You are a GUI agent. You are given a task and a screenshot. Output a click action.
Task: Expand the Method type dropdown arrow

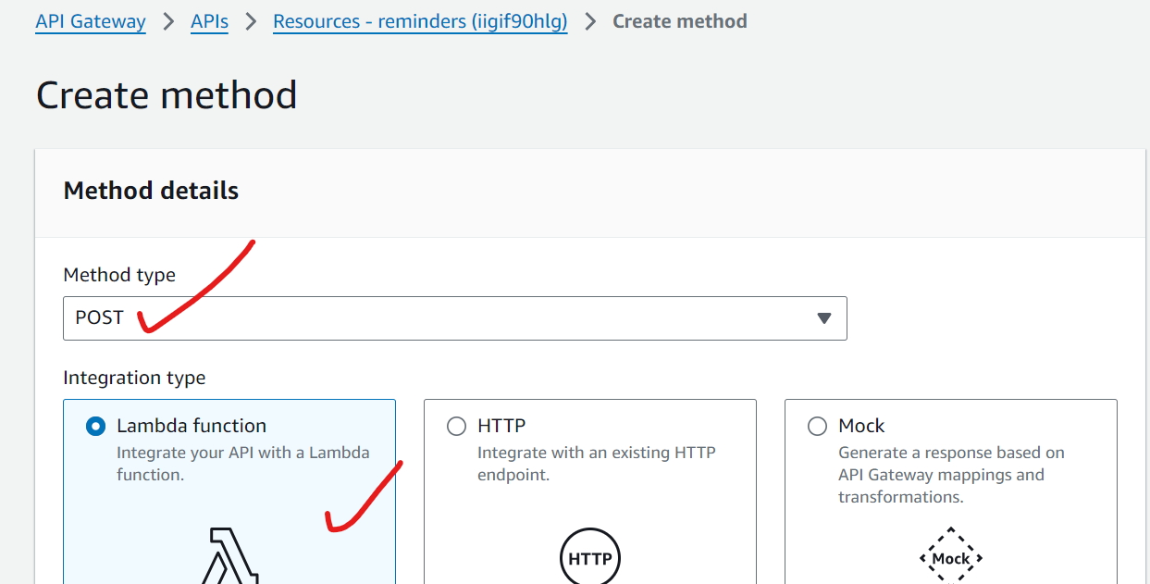(x=824, y=318)
